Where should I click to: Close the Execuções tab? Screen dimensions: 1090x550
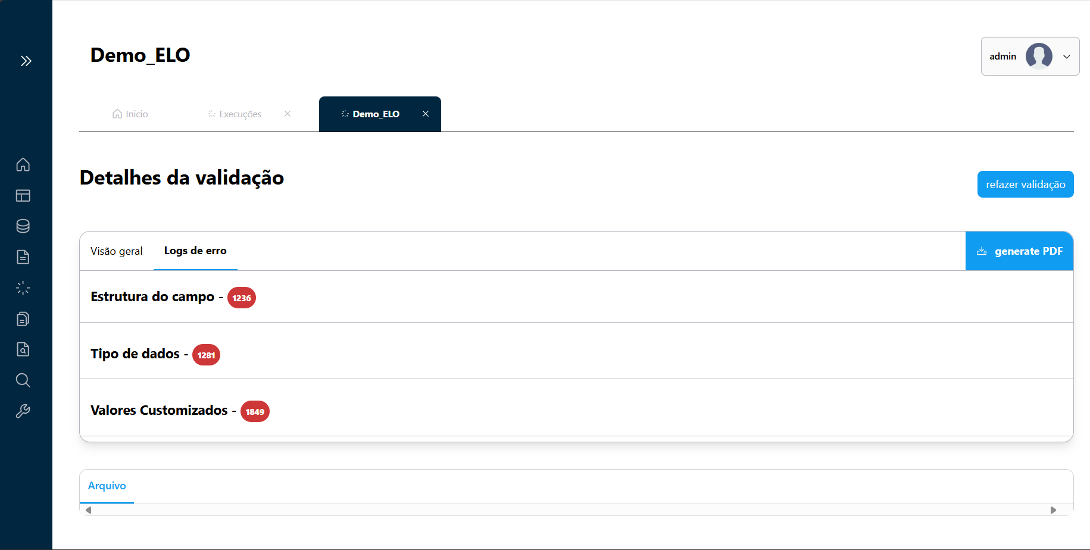click(288, 114)
